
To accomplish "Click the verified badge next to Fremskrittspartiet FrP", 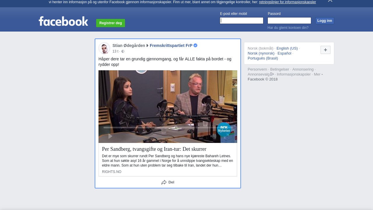I will pyautogui.click(x=196, y=45).
